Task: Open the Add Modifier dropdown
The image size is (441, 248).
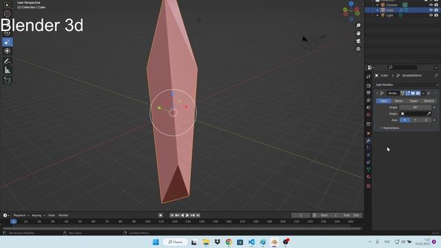Action: 407,85
